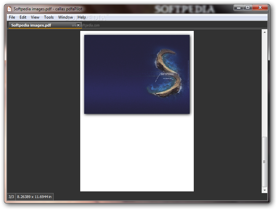The width and height of the screenshot is (277, 210).
Task: Click the pdfaPilot document icon in title bar
Action: tap(9, 9)
